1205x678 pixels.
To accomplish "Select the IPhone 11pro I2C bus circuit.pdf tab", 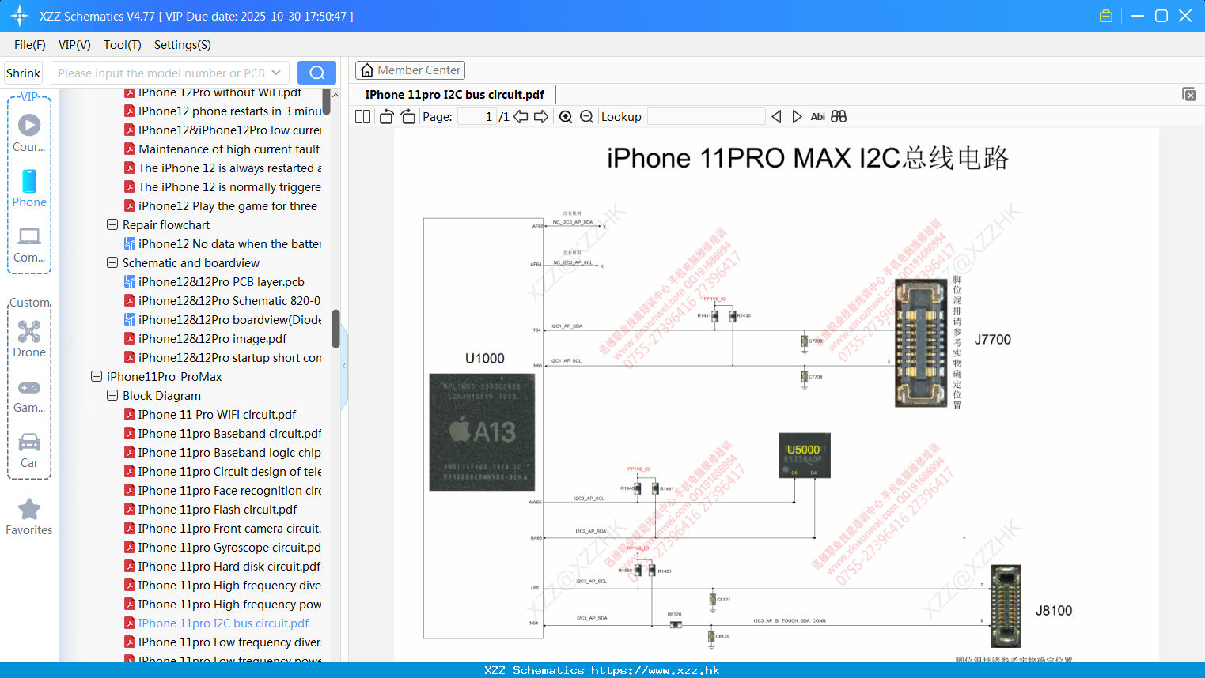I will coord(454,95).
